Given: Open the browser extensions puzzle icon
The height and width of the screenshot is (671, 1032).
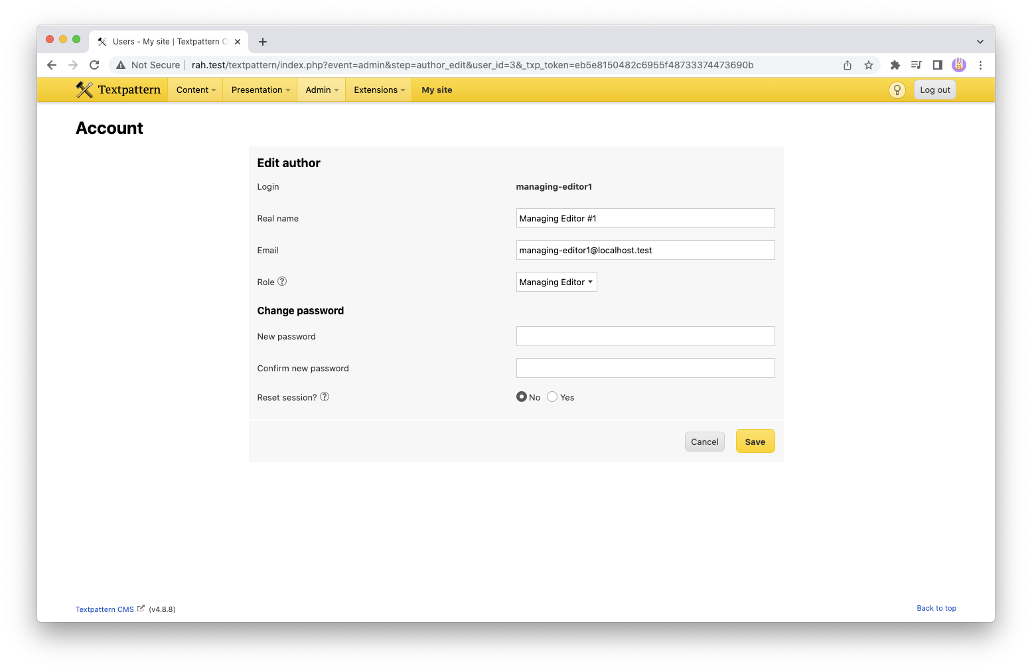Looking at the screenshot, I should 895,65.
